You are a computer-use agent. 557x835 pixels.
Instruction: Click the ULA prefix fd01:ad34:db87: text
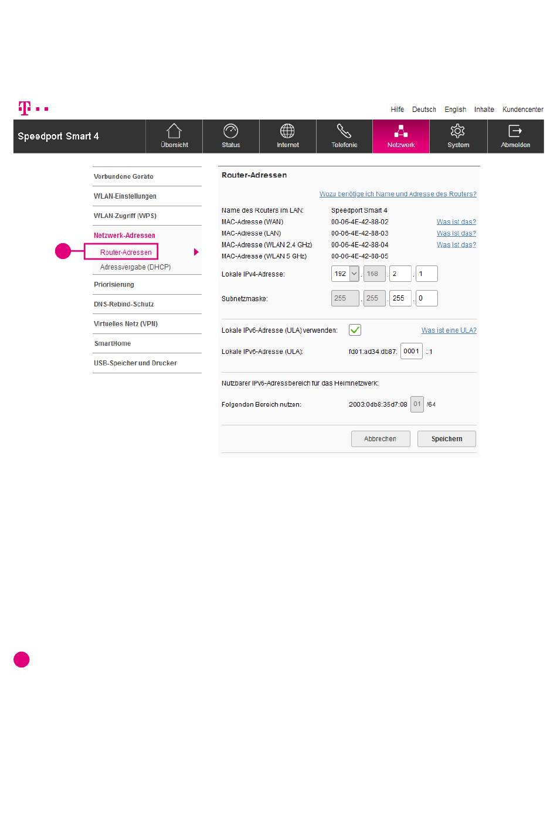click(x=373, y=352)
